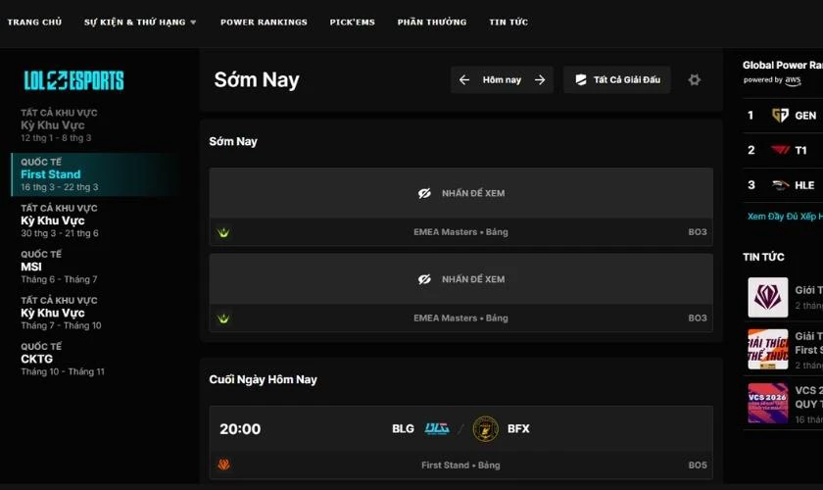Expand the Sự Kiện & Thứ Hạng dropdown

(x=140, y=23)
